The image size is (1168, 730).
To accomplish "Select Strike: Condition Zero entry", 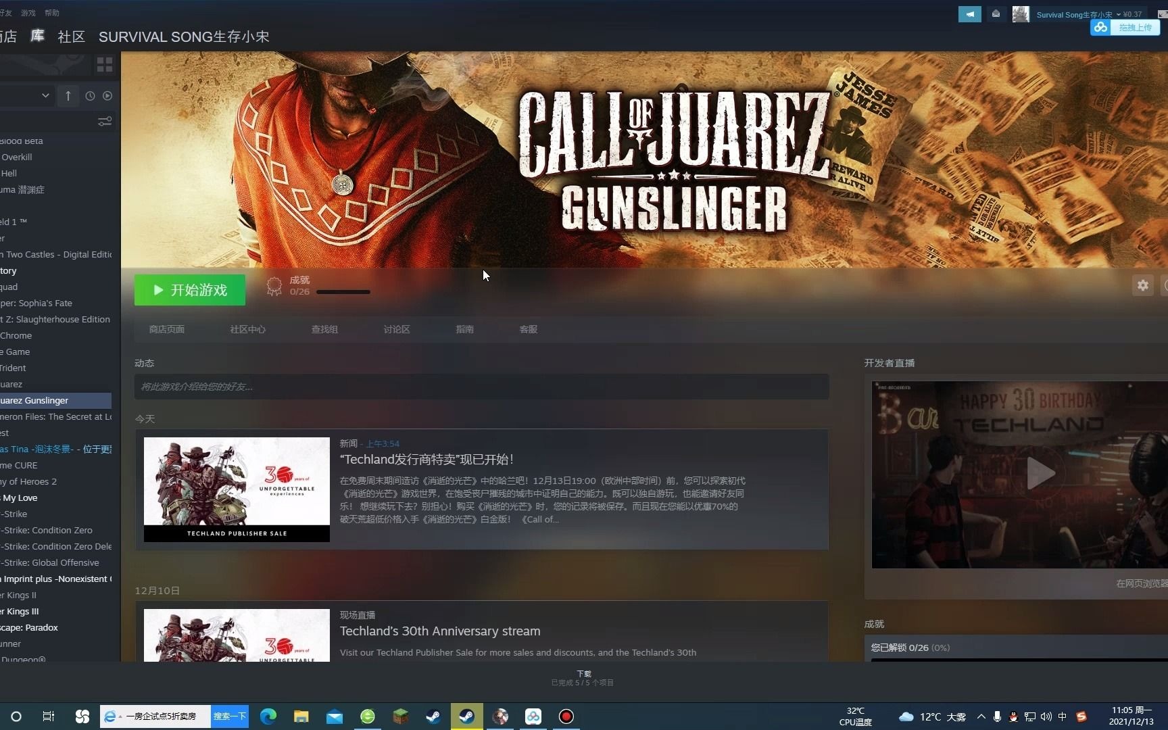I will pos(55,530).
